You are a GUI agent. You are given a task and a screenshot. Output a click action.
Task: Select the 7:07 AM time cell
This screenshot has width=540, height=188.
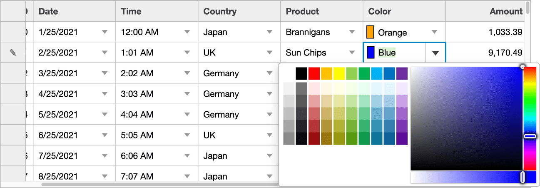(x=157, y=176)
